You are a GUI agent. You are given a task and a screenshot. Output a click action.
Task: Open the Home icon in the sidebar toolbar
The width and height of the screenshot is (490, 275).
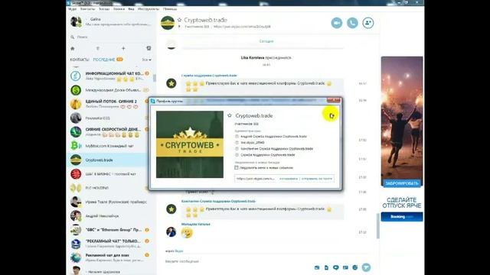[73, 48]
